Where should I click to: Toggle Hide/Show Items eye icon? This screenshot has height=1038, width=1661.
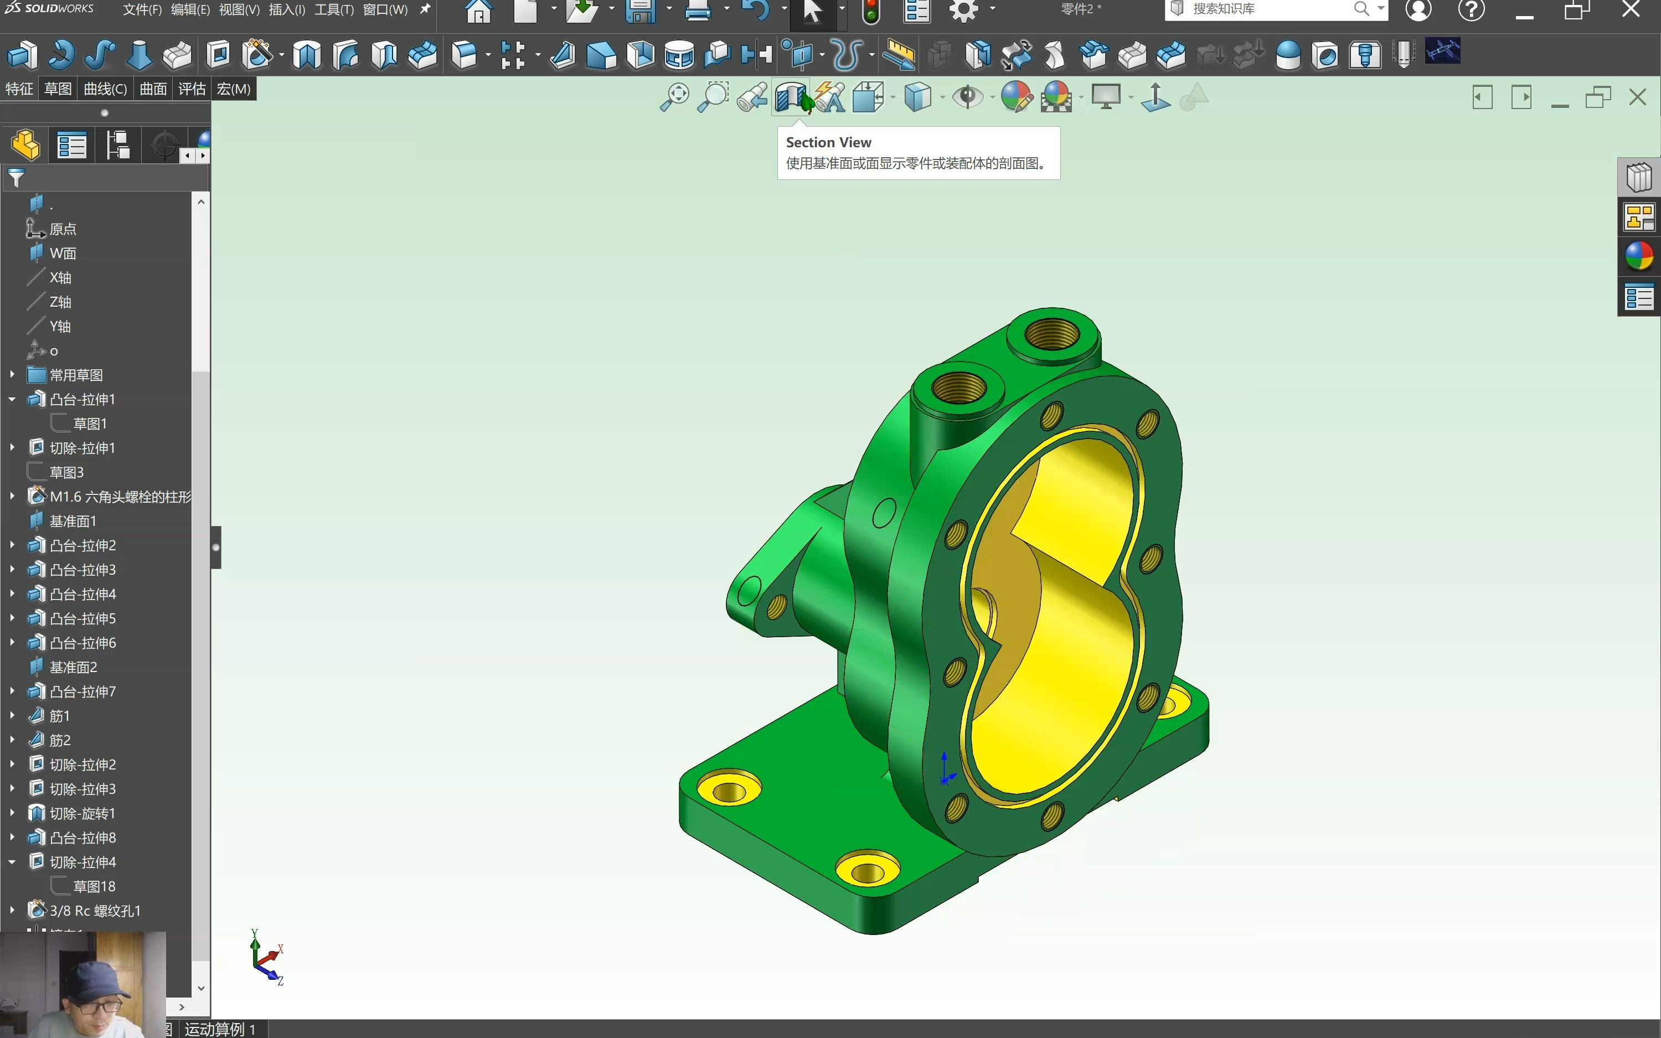coord(967,97)
